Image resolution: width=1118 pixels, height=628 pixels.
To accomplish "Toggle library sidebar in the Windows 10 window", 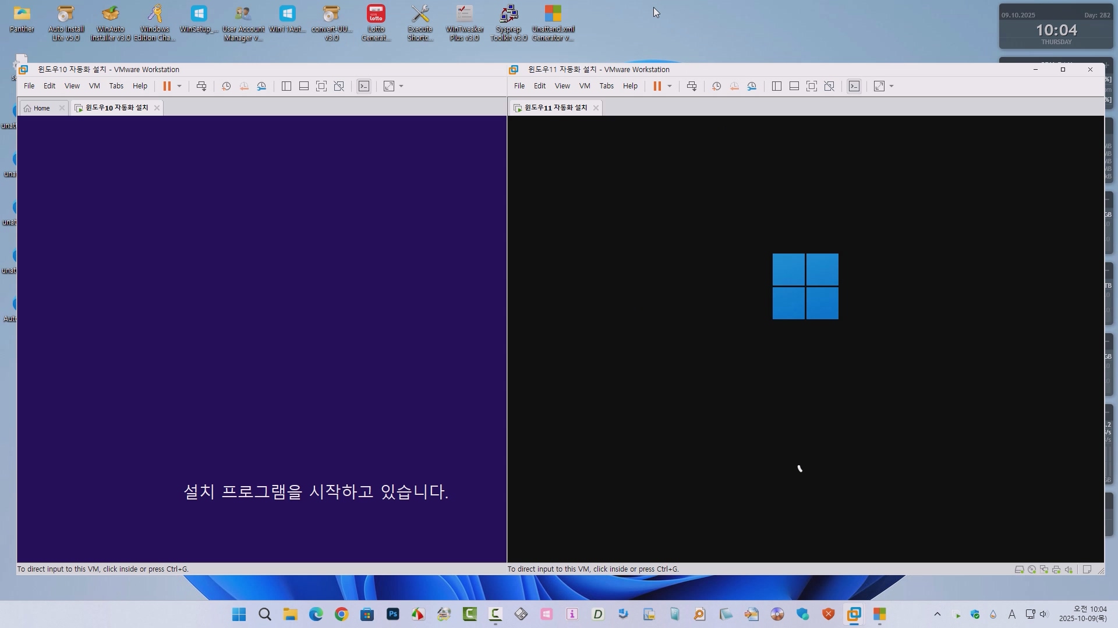I will tap(286, 86).
